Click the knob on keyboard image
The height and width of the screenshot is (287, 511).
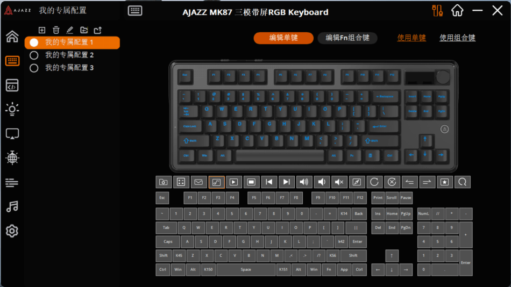coord(443,77)
